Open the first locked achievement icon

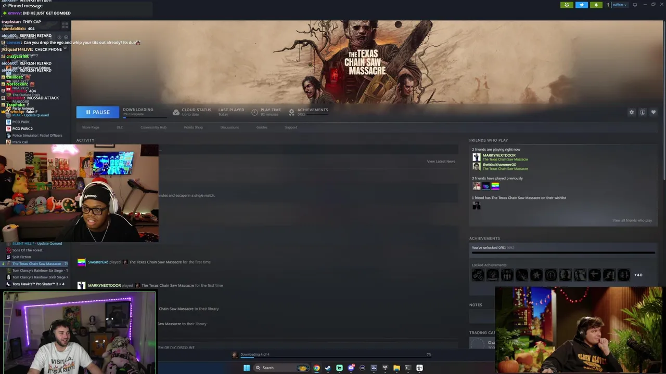[478, 275]
